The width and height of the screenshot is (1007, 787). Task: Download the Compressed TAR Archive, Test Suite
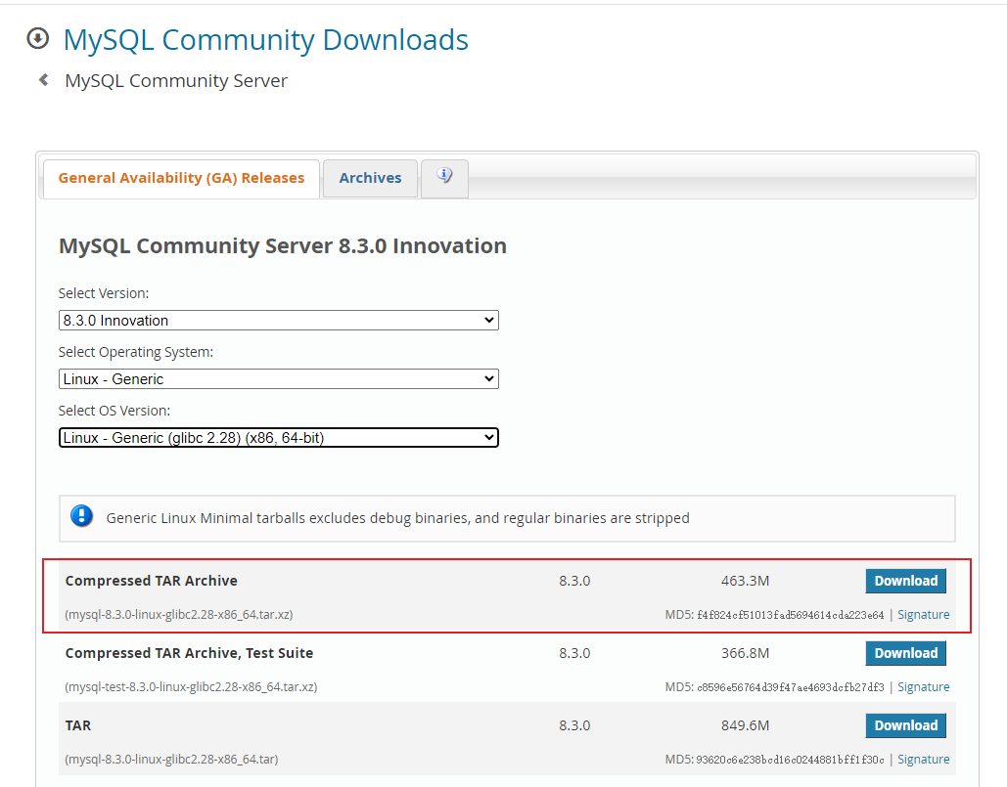[x=905, y=654]
